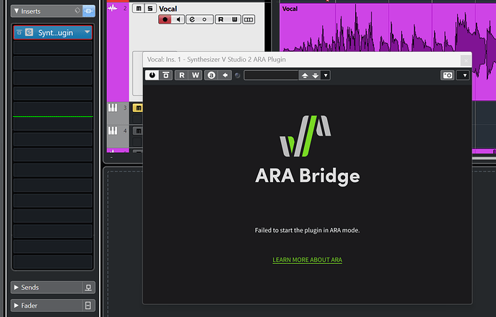Click track 4 instrument keyboard icon
The image size is (496, 317).
click(x=113, y=131)
